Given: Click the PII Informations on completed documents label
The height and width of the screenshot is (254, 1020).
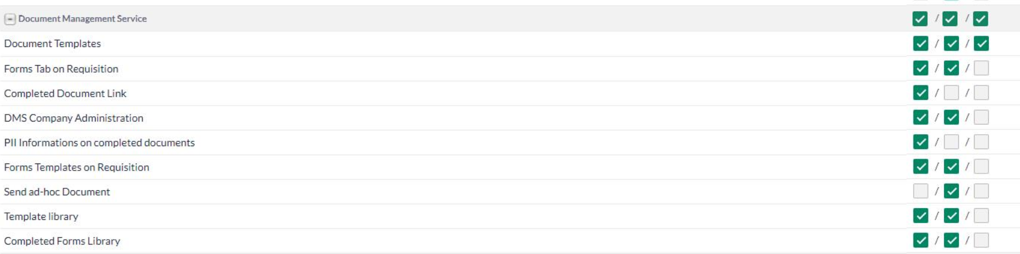Looking at the screenshot, I should [x=99, y=143].
